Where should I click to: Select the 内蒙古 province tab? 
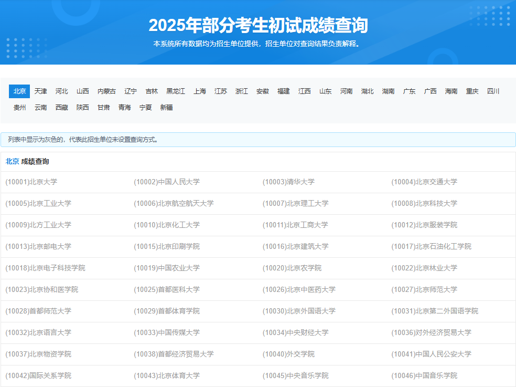point(106,91)
